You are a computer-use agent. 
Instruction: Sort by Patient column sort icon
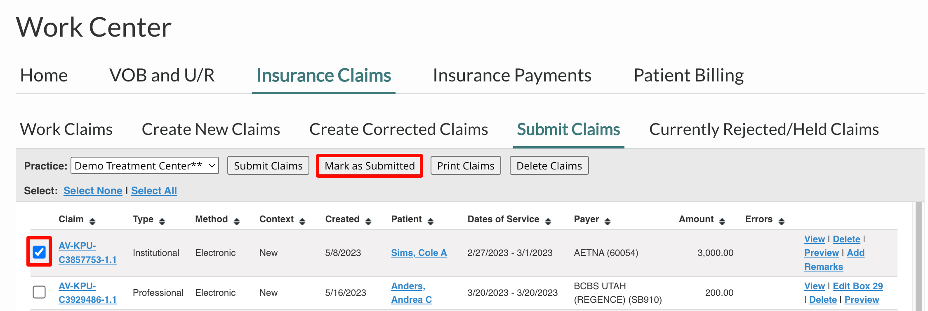point(431,221)
